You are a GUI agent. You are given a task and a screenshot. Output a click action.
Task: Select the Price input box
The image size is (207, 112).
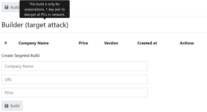coord(74,93)
